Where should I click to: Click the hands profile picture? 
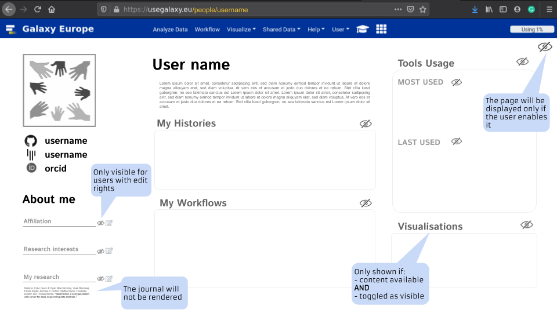[59, 90]
